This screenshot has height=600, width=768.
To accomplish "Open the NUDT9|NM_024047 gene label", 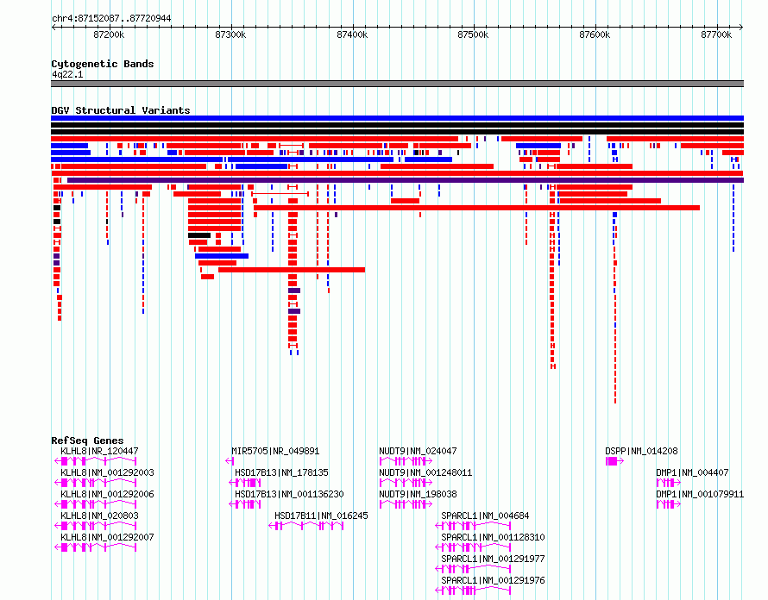I will [x=418, y=451].
